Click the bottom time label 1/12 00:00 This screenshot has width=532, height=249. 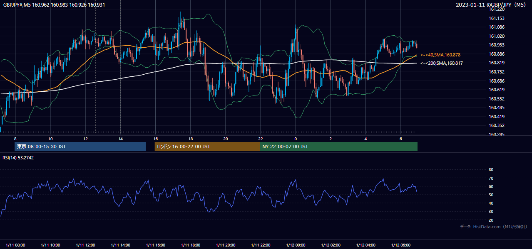click(x=296, y=245)
